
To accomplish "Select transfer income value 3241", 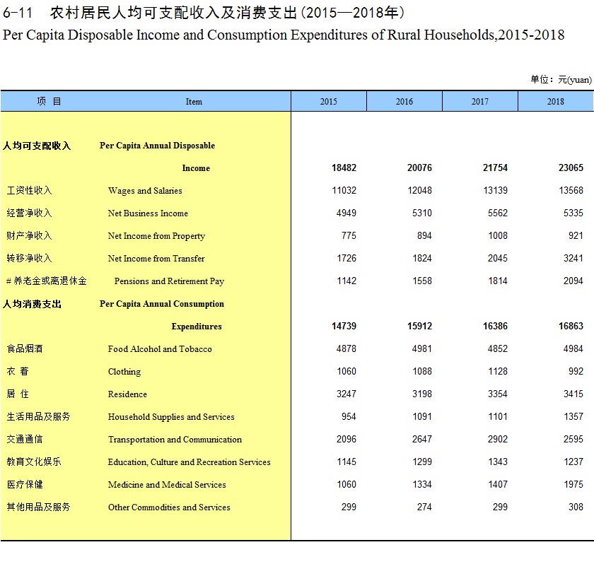I will [573, 258].
